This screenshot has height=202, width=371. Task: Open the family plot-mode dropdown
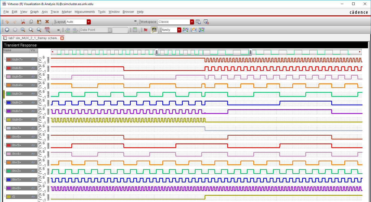coord(179,30)
